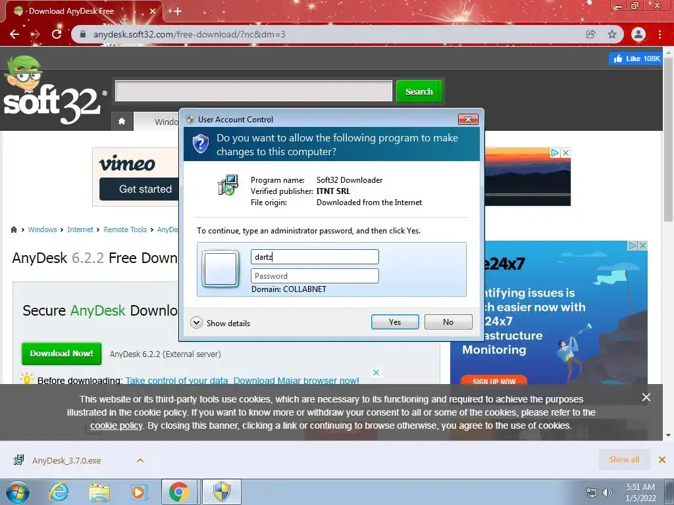Bookmark this page with the star icon

click(612, 34)
